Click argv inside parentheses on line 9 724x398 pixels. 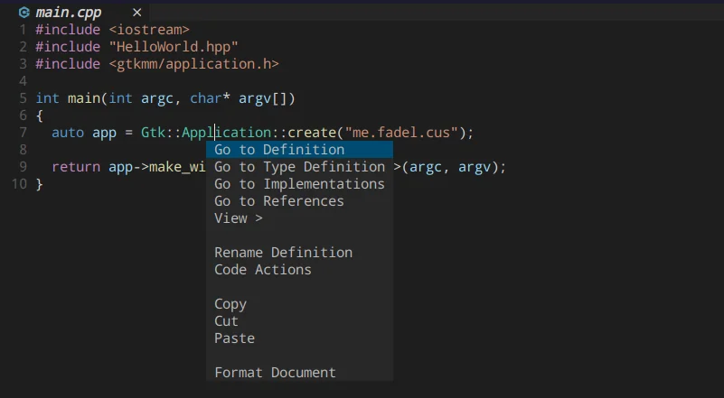(x=475, y=167)
